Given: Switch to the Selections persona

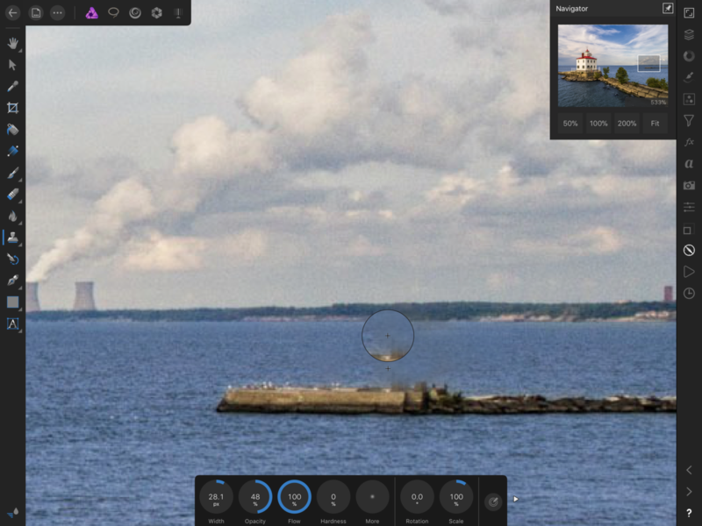Looking at the screenshot, I should click(x=113, y=13).
